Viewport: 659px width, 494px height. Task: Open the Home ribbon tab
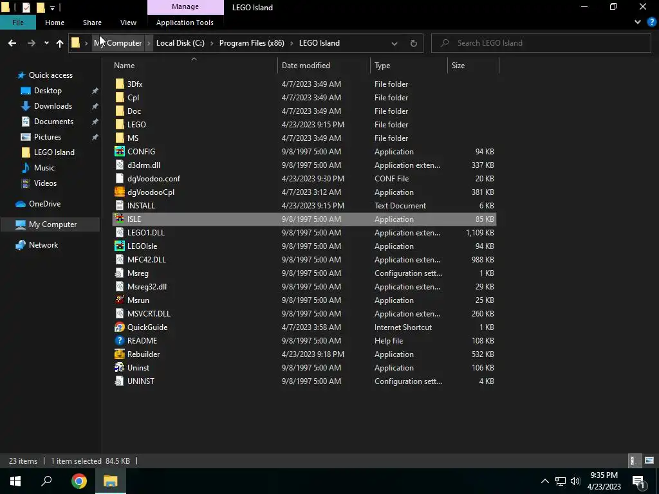55,23
